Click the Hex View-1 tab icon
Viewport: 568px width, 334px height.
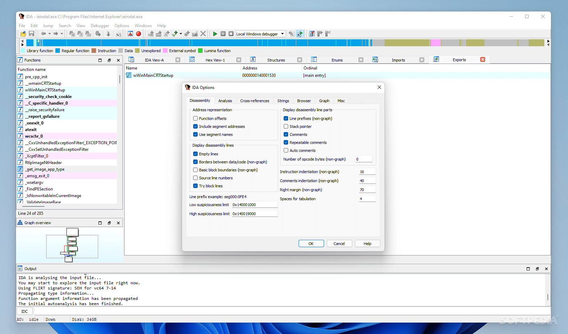(192, 60)
